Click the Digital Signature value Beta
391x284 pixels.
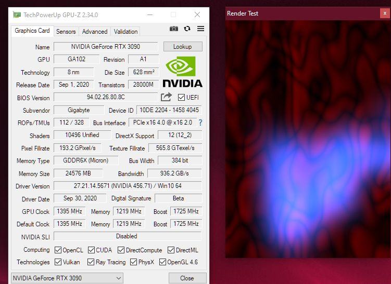178,198
